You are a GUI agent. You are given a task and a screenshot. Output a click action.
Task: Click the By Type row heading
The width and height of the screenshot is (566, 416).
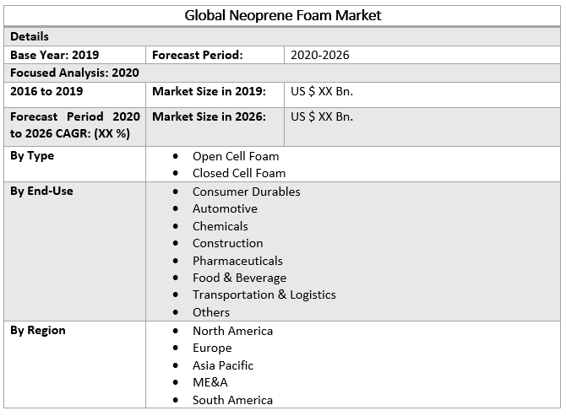pos(32,156)
